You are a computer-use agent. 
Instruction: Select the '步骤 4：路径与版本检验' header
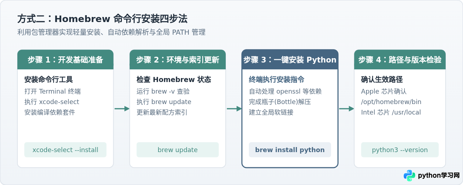pos(400,60)
